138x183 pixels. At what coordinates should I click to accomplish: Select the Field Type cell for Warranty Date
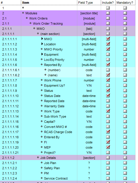tap(89, 106)
